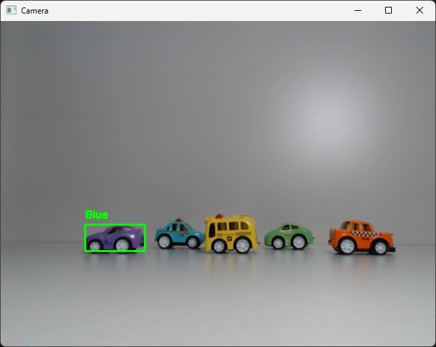Screen dimensions: 436x347
Task: Click the Camera window title text
Action: tap(35, 11)
